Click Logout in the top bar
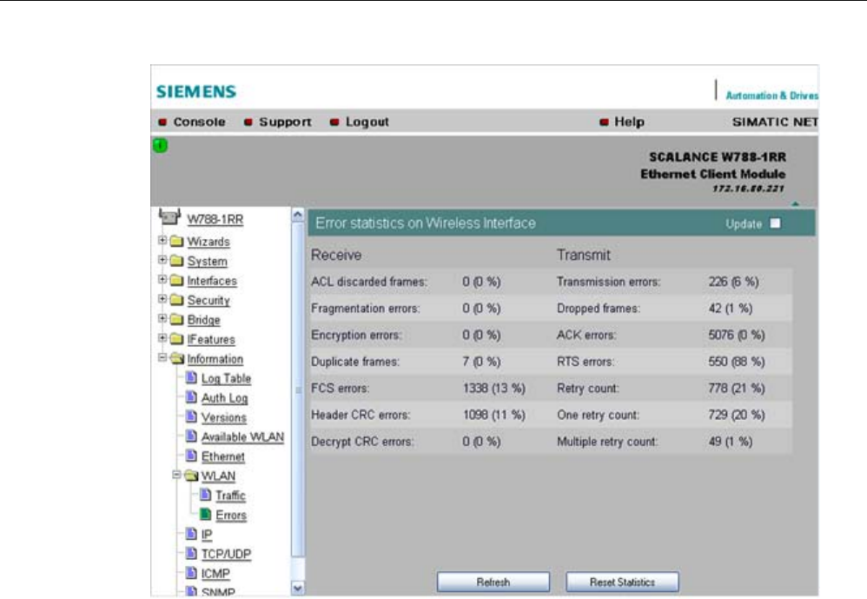The image size is (867, 599). [x=360, y=122]
